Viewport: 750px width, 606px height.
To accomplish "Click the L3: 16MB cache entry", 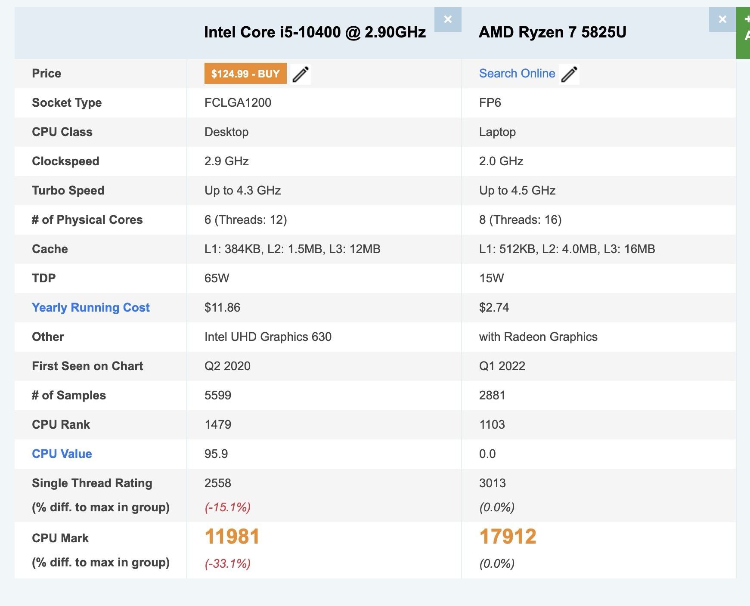I will (629, 249).
